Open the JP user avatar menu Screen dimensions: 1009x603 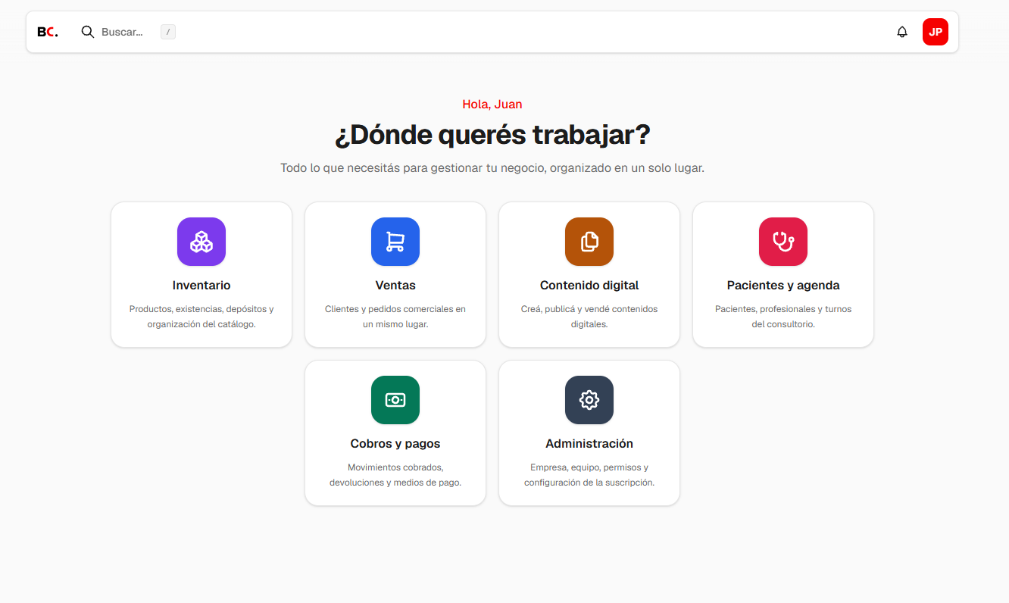coord(936,32)
